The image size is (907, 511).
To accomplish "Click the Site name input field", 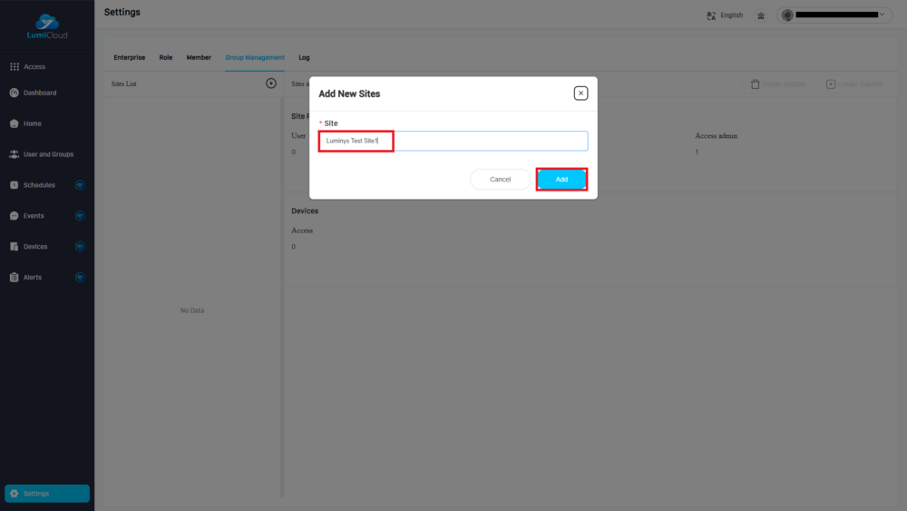I will 453,141.
